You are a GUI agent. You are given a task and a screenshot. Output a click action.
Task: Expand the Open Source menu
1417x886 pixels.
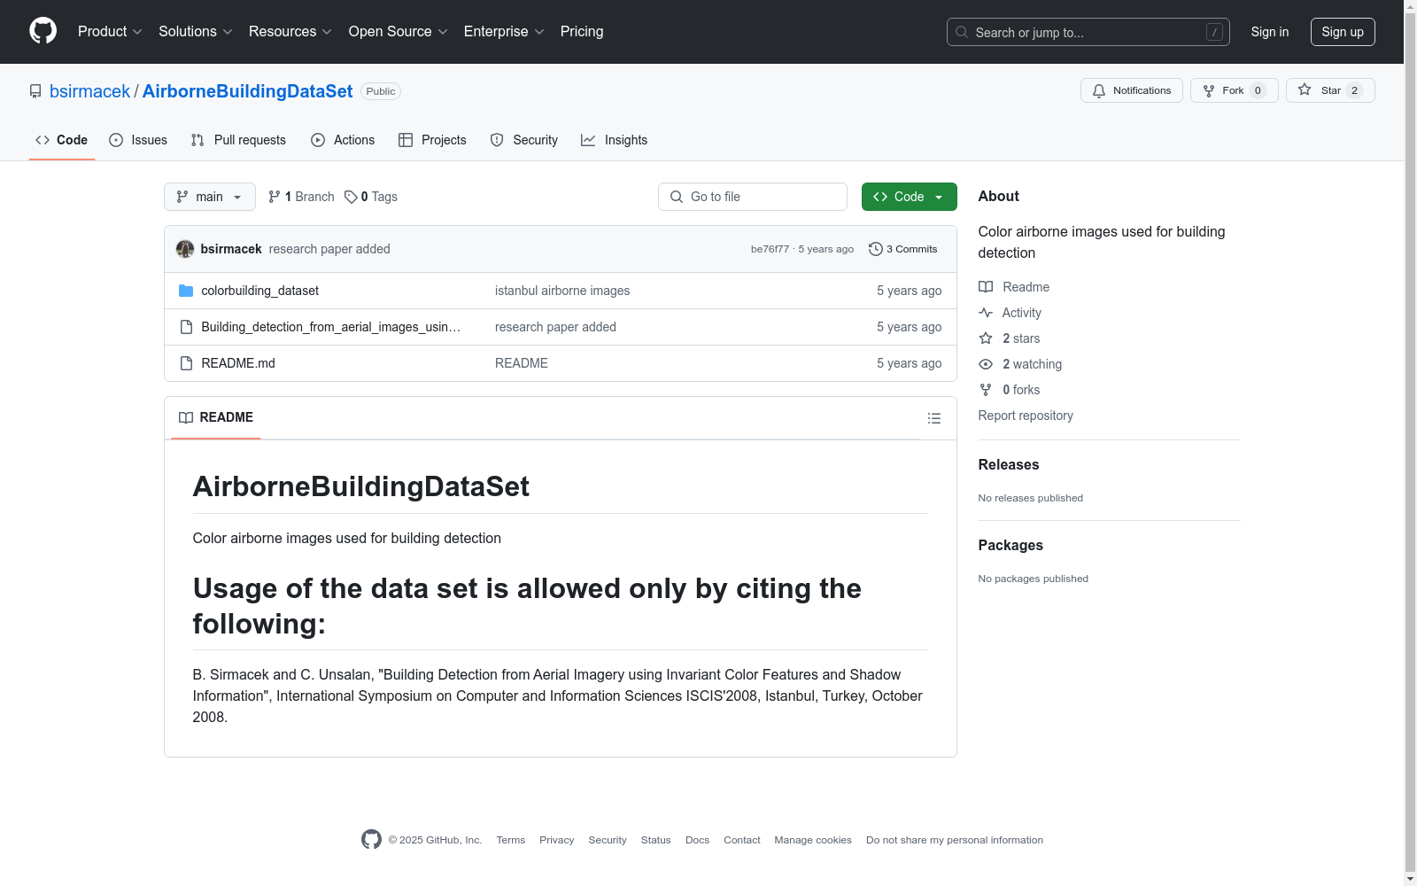pos(399,32)
